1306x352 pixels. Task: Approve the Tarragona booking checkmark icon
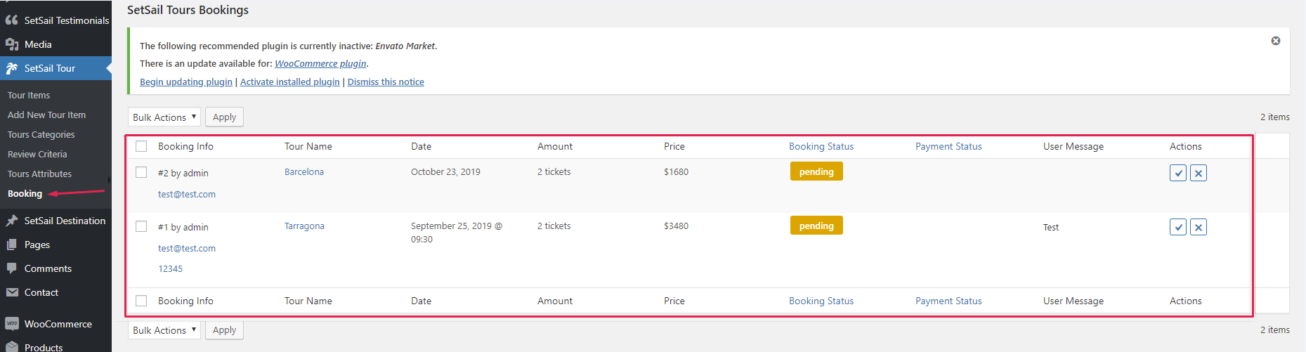tap(1178, 227)
